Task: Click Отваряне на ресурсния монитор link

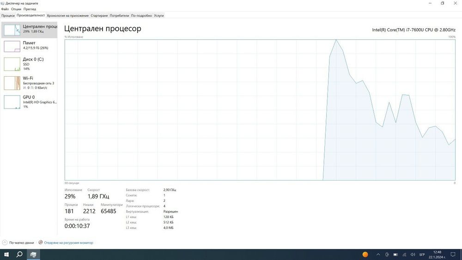Action: pyautogui.click(x=68, y=243)
